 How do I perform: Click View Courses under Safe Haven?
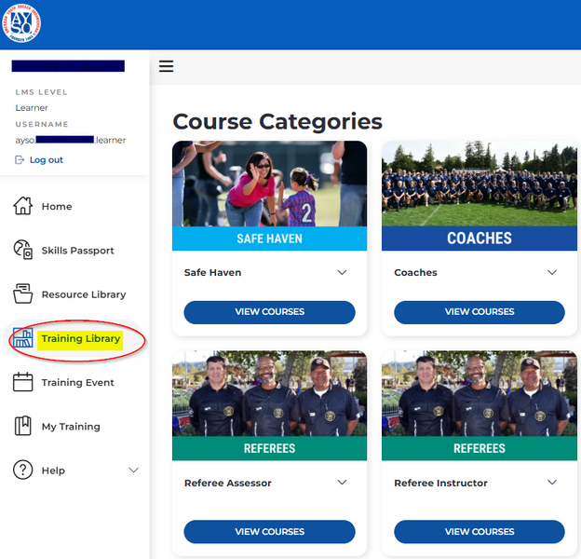[269, 312]
